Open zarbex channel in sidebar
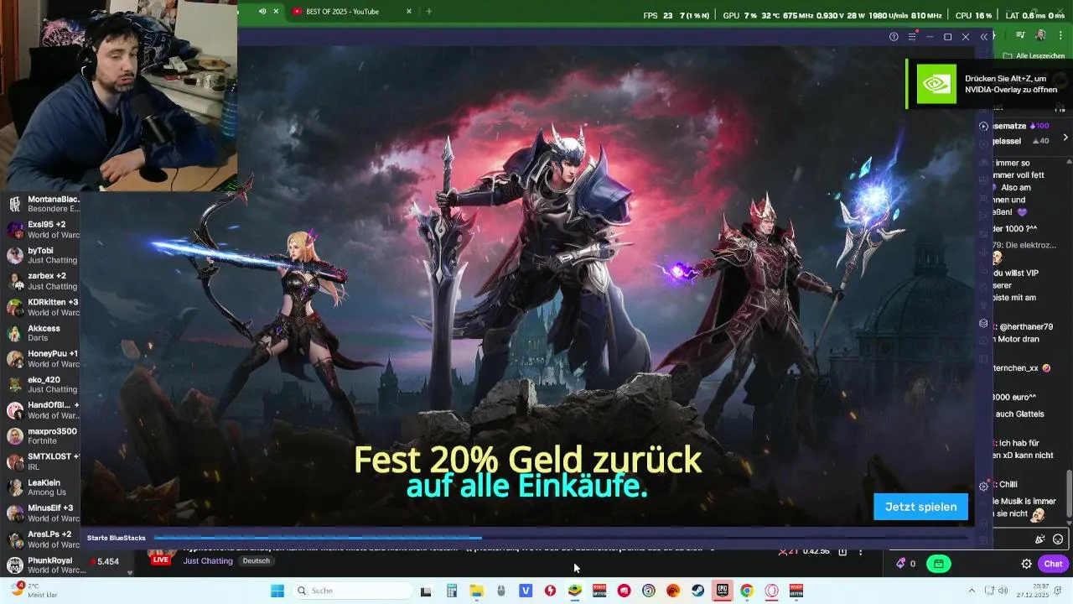The image size is (1073, 604). coord(42,281)
